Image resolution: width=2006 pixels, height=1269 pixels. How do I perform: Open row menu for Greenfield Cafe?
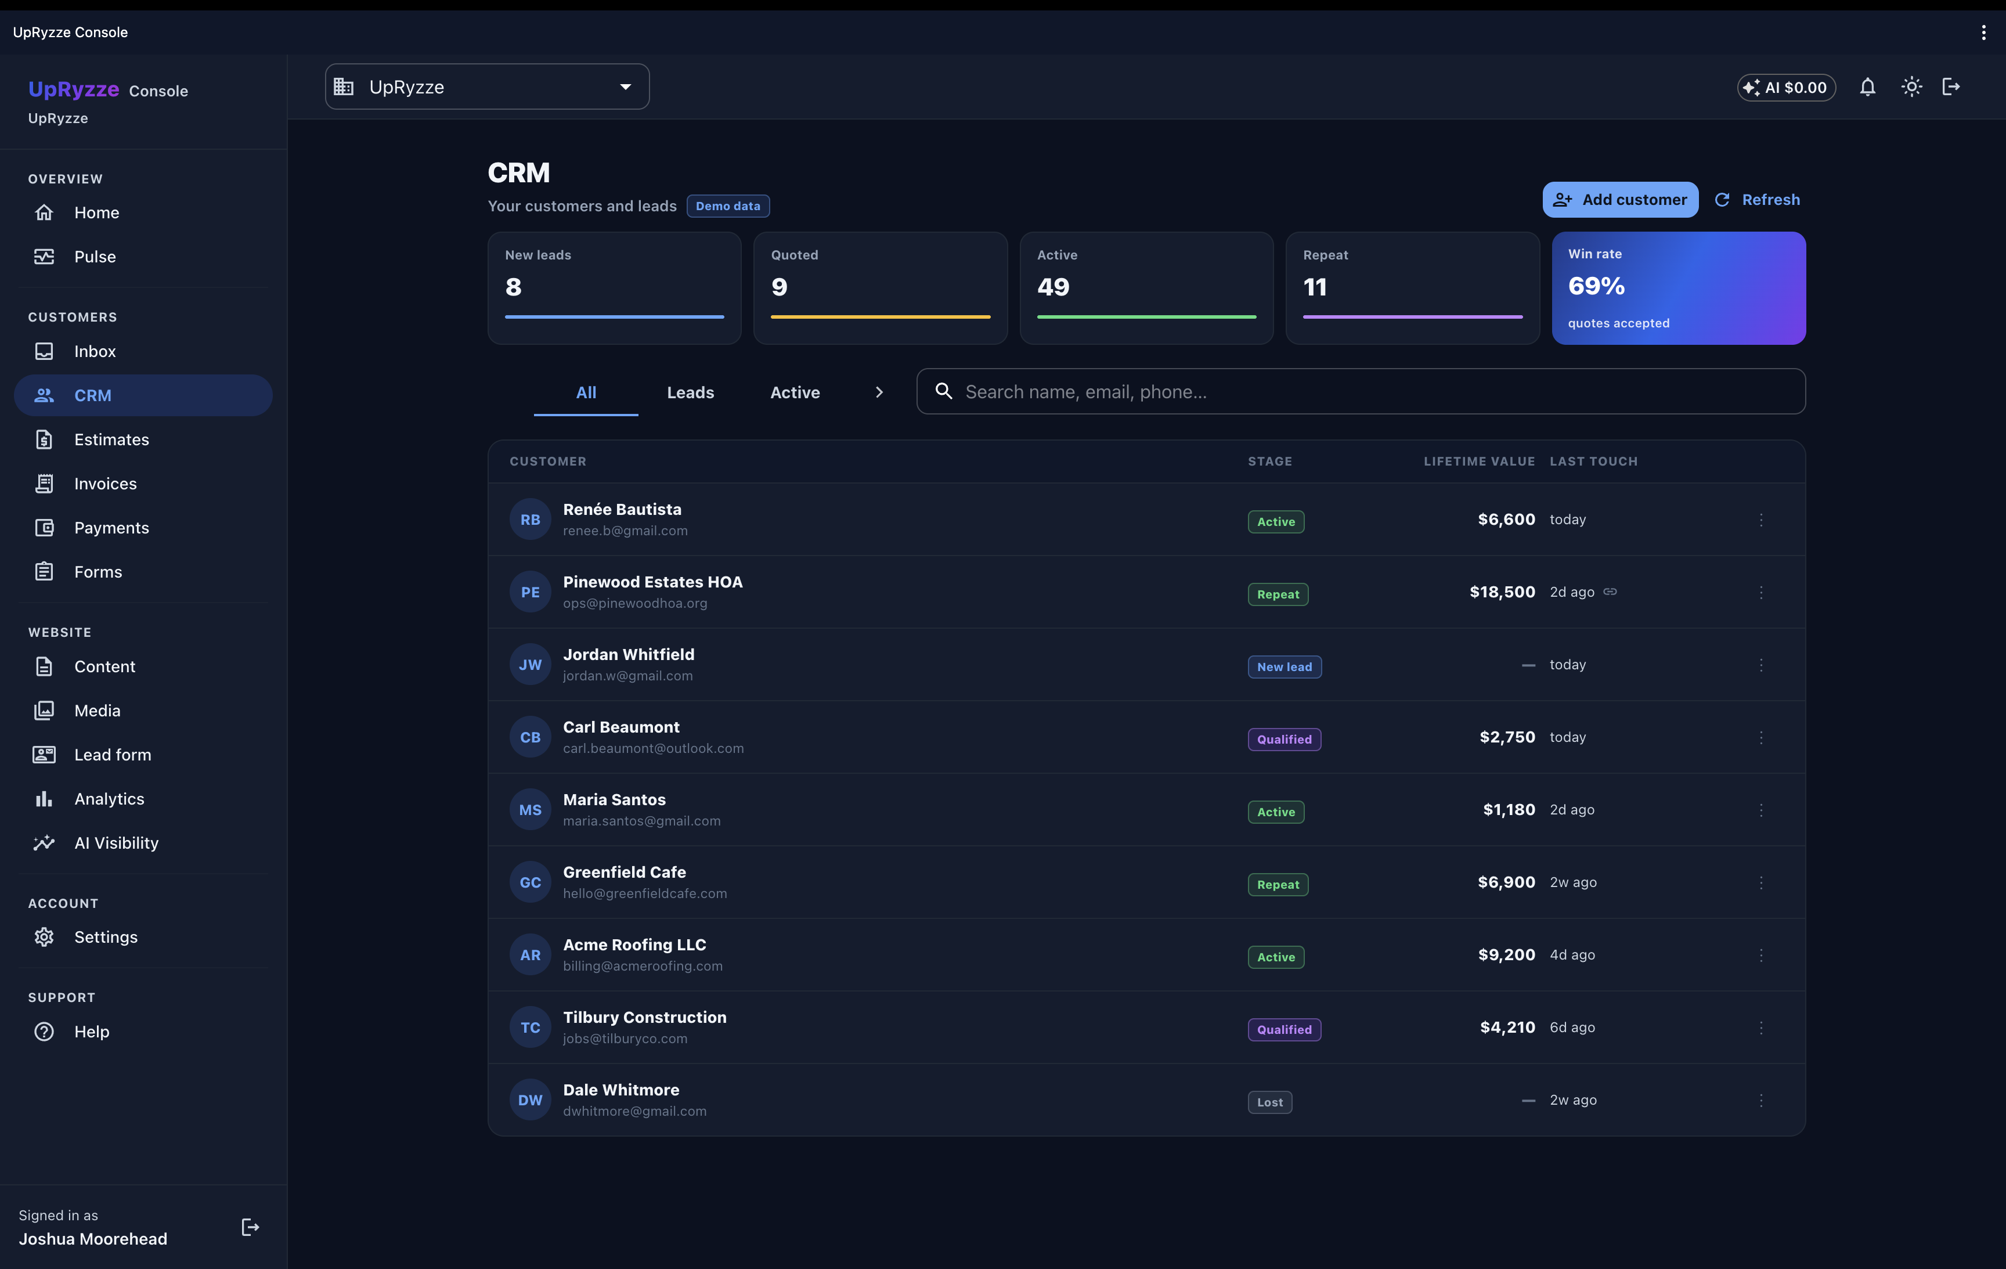[x=1761, y=882]
